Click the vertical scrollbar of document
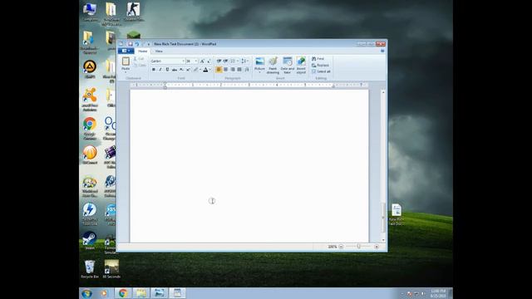Image resolution: width=532 pixels, height=299 pixels. click(x=383, y=217)
